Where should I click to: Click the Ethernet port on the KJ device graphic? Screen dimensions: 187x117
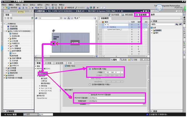[x=53, y=44]
